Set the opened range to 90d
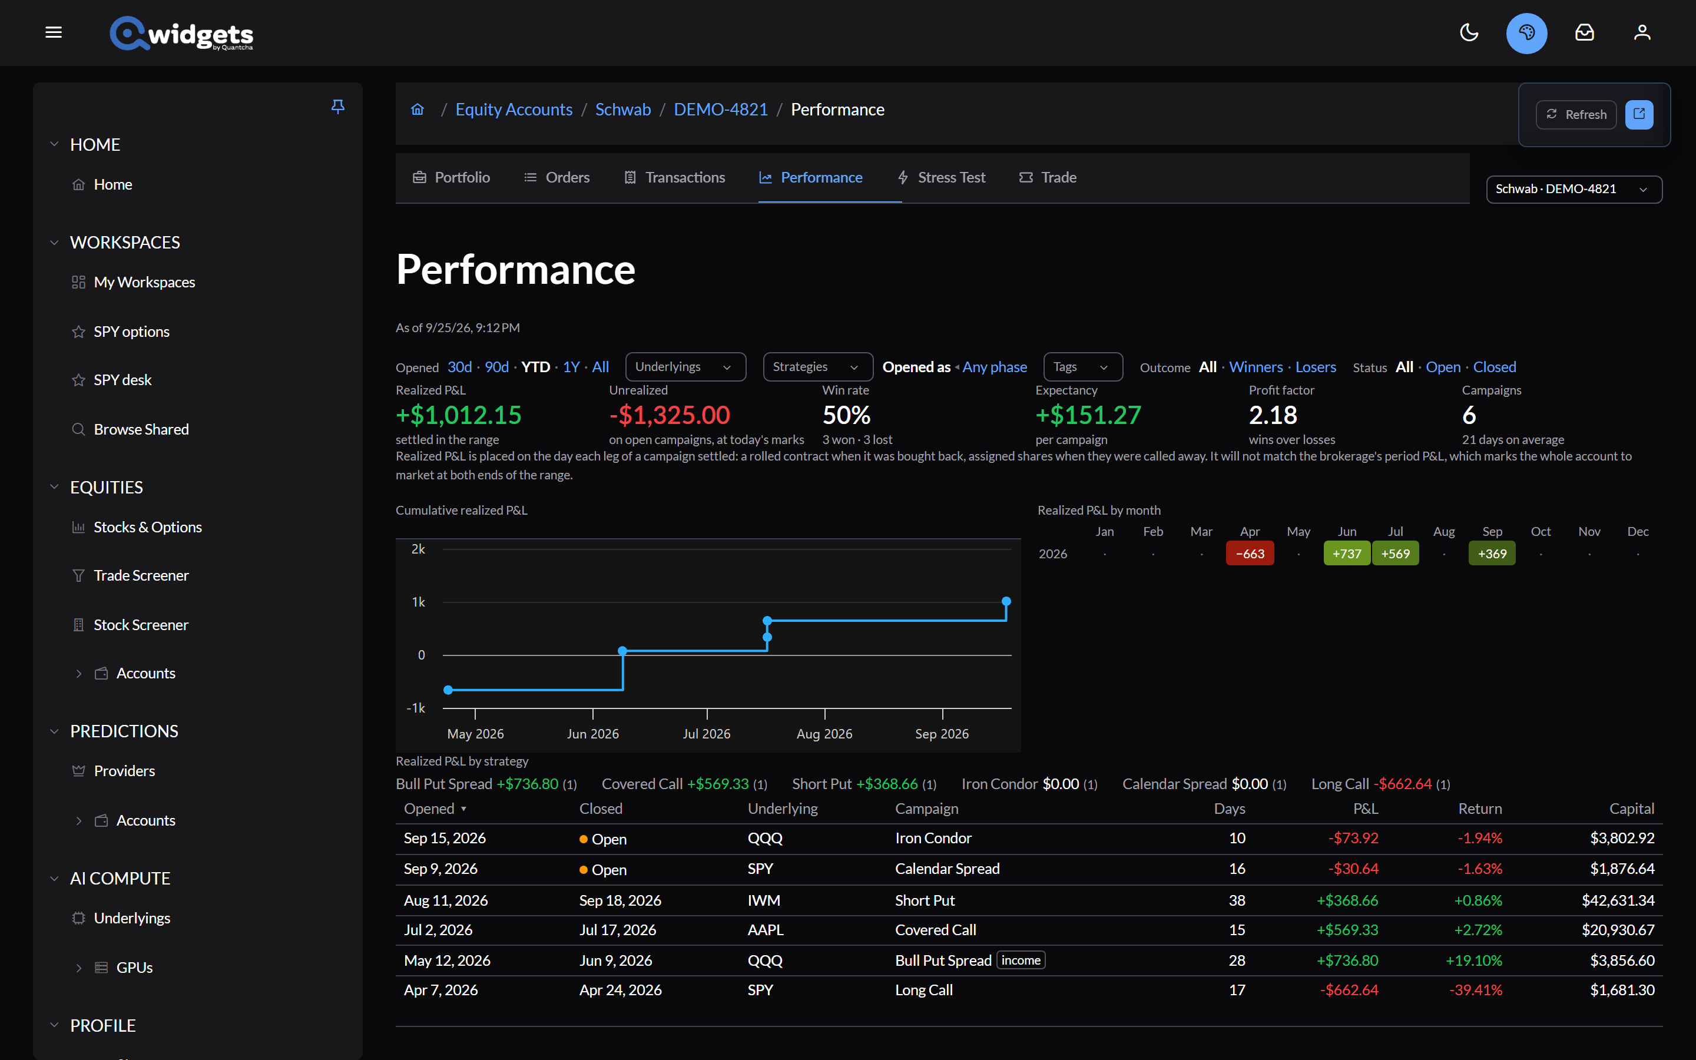 pyautogui.click(x=496, y=367)
